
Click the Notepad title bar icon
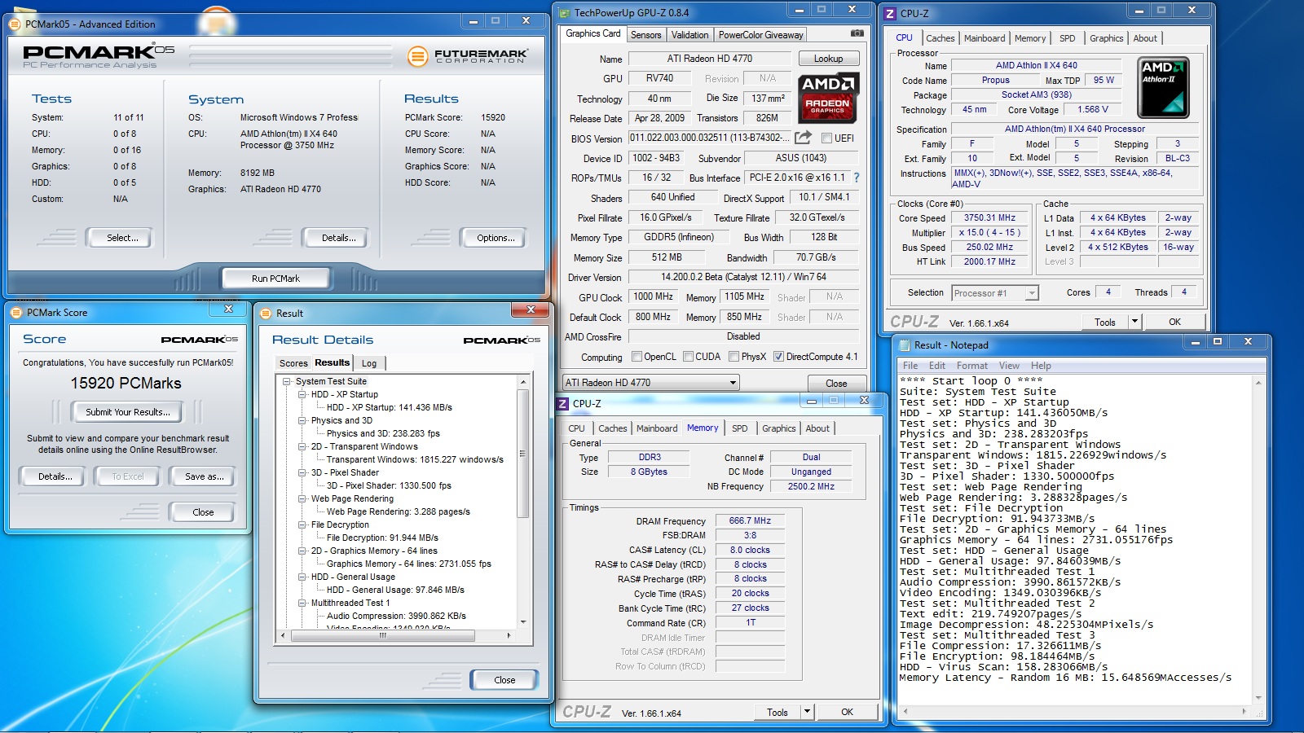[905, 345]
